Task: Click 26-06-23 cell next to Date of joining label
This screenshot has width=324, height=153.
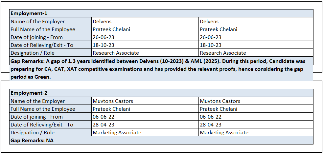Action: point(104,37)
